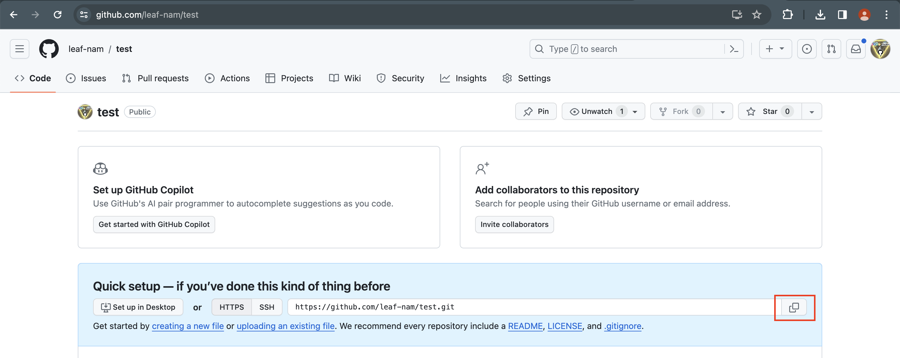Select the HTTPS protocol option
The image size is (900, 358).
[x=232, y=308]
